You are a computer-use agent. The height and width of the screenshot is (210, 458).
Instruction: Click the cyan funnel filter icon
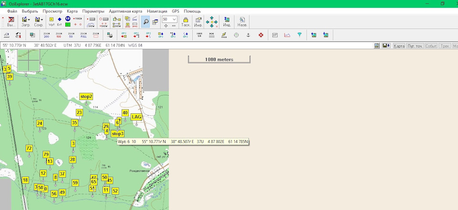(x=300, y=35)
